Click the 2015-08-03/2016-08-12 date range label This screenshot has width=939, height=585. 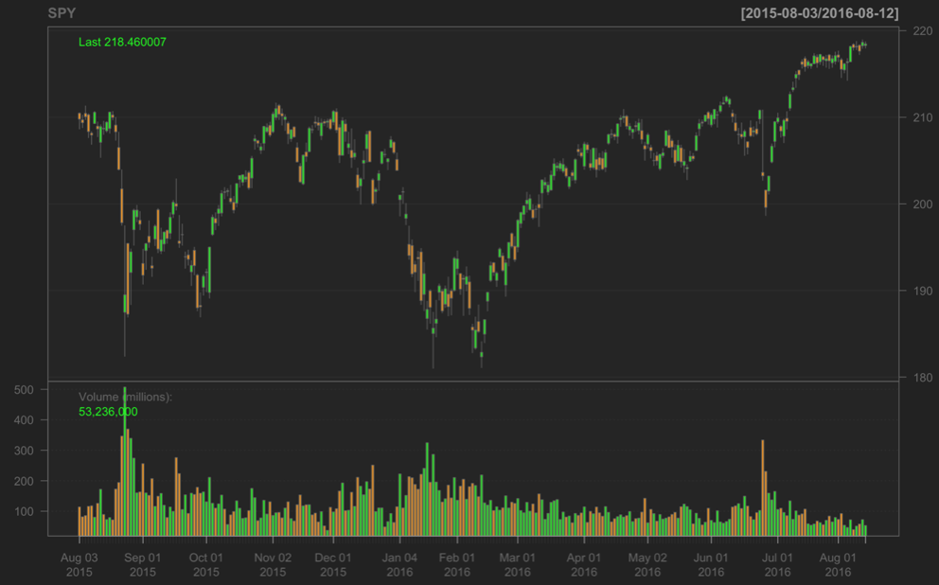(x=820, y=12)
